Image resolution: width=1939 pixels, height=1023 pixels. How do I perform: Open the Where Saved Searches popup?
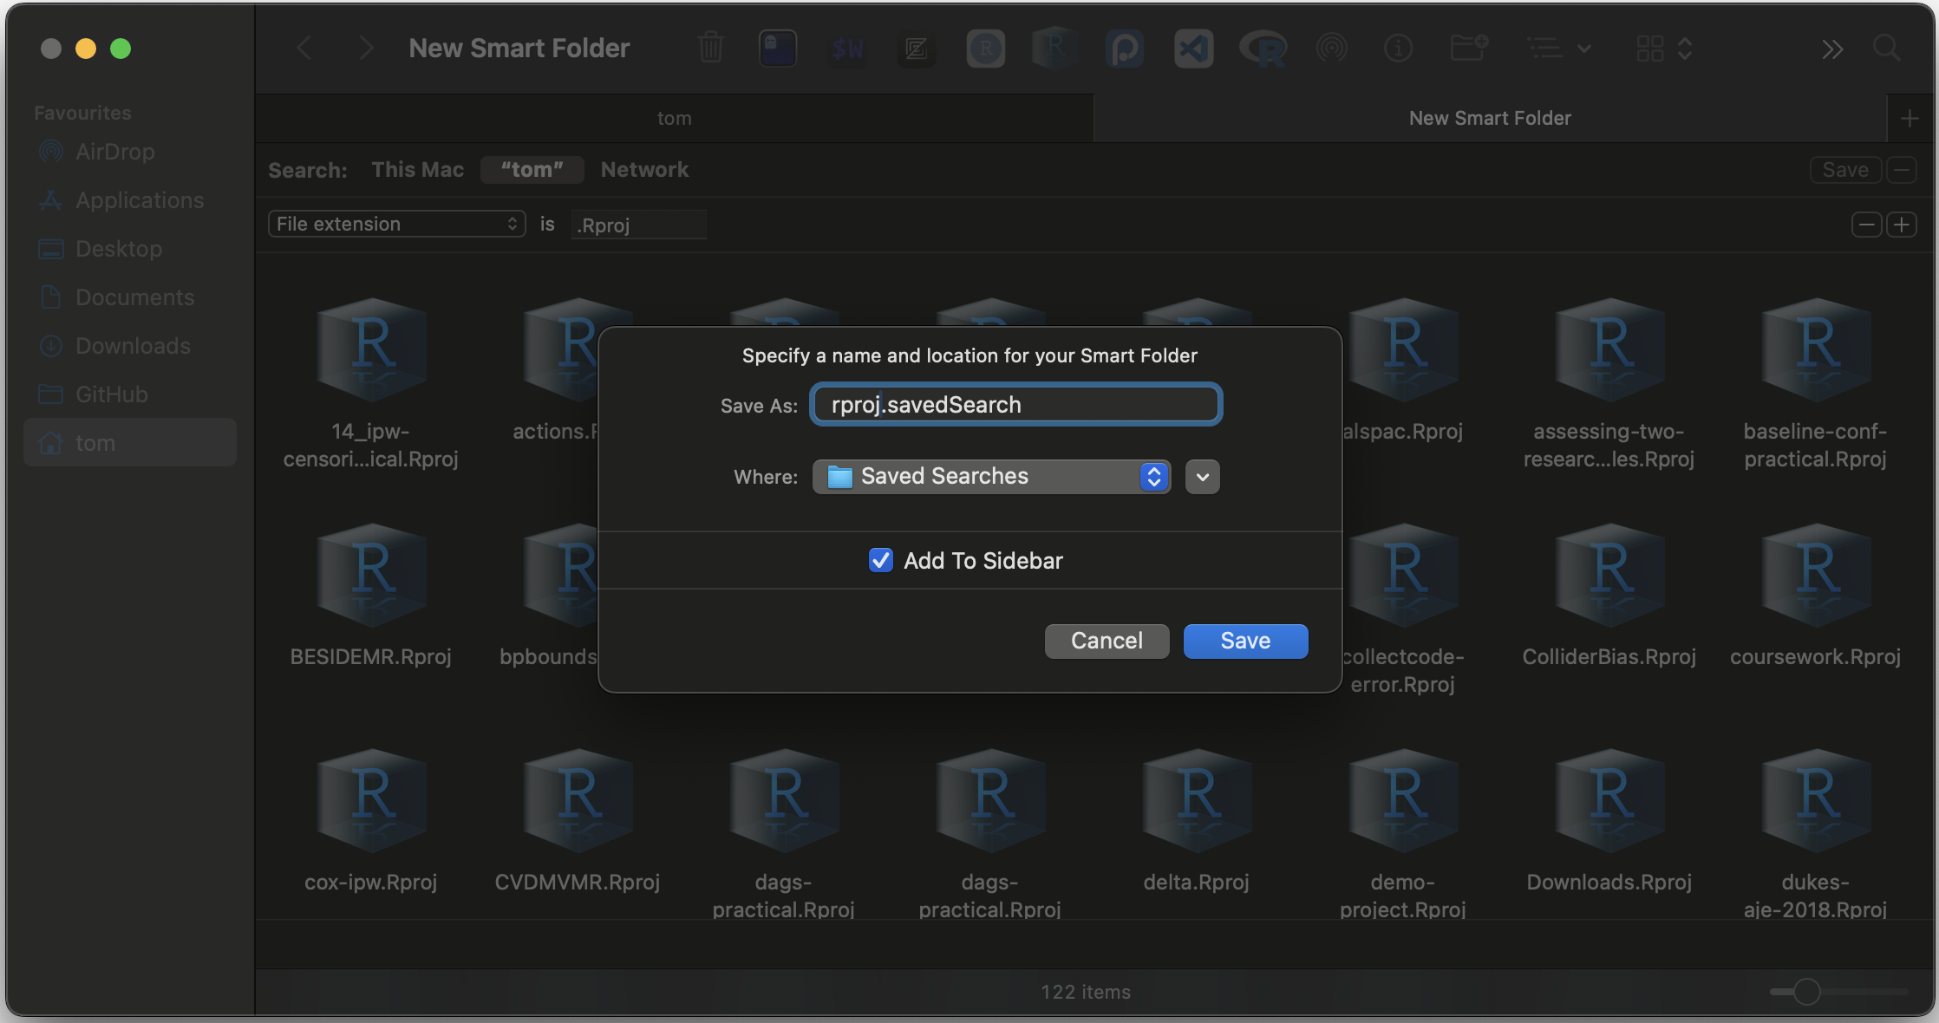991,476
